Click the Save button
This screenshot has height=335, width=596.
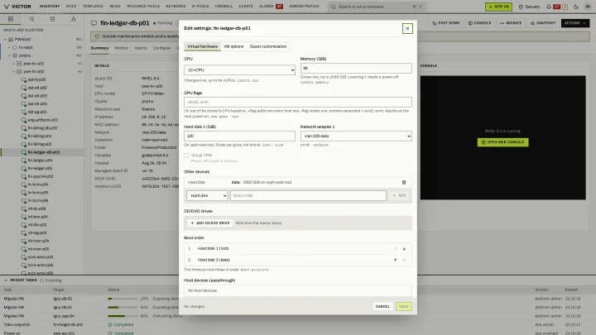(404, 307)
